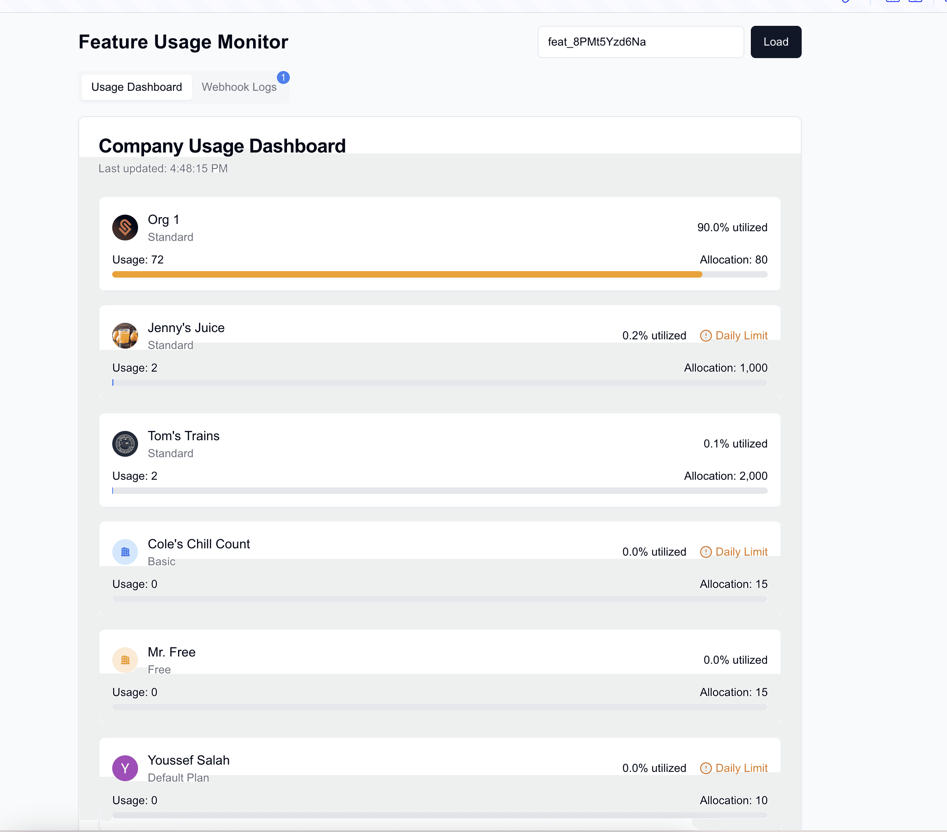
Task: Click the 90.0% utilized text for Org 1
Action: [731, 227]
